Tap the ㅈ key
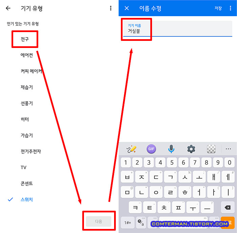This screenshot has width=237, height=233. click(142, 177)
